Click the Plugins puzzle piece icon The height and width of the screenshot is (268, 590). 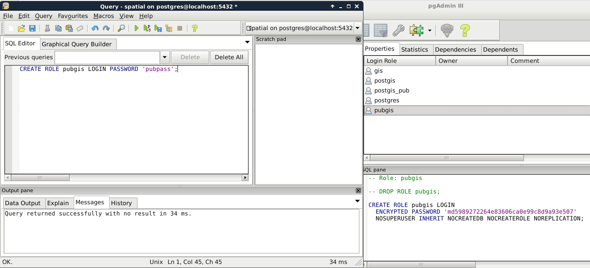[416, 31]
